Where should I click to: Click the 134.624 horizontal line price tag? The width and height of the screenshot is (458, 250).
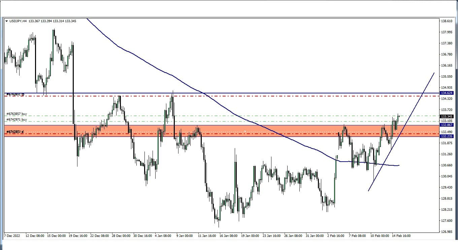coord(447,93)
